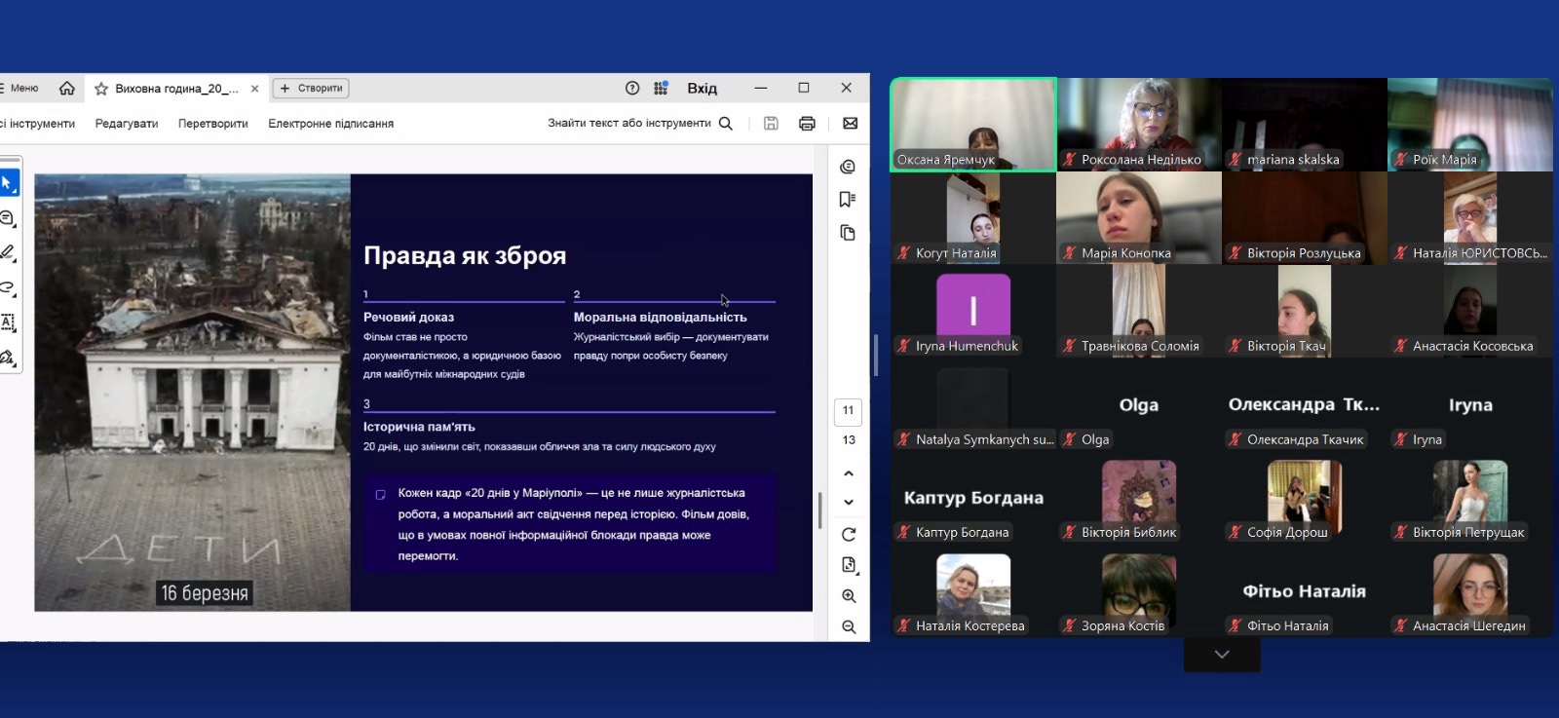Star the Виховна година document tab
Viewport: 1559px width, 718px height.
click(101, 89)
